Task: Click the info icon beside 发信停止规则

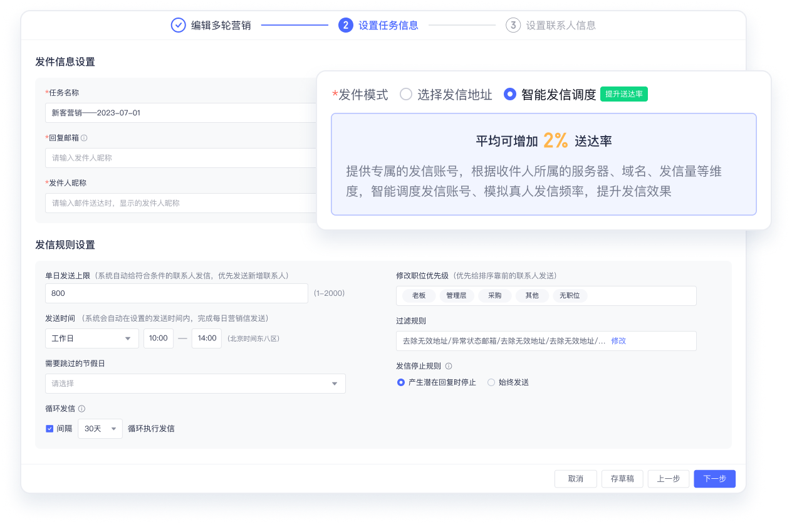Action: 449,366
